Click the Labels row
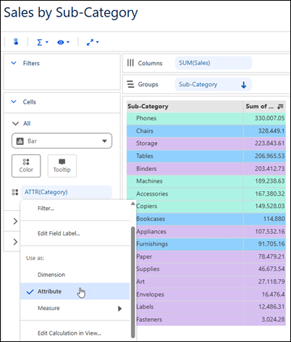This screenshot has height=342, width=291. pyautogui.click(x=211, y=306)
